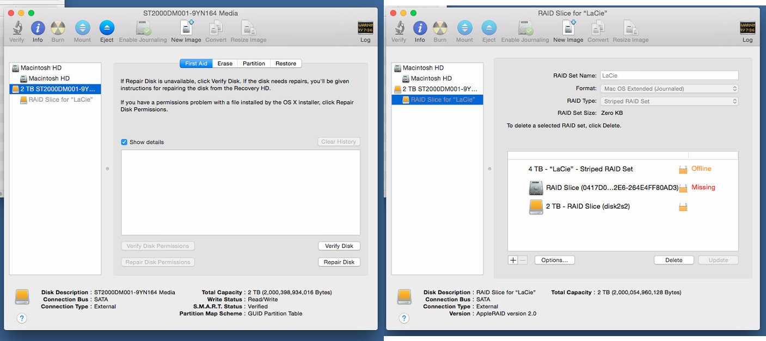Switch to the Erase tab
The image size is (766, 341).
225,64
